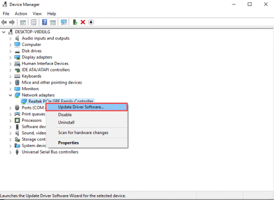Click the red X Uninstall toolbar icon

[83, 22]
